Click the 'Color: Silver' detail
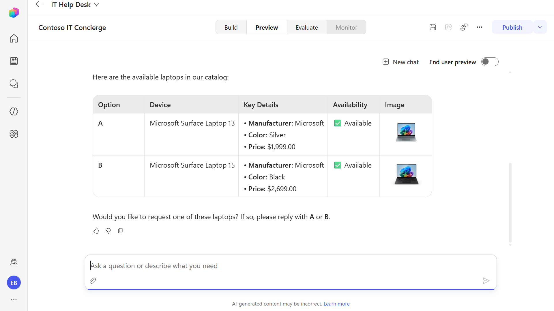Screen dimensions: 554x311 tap(267, 135)
